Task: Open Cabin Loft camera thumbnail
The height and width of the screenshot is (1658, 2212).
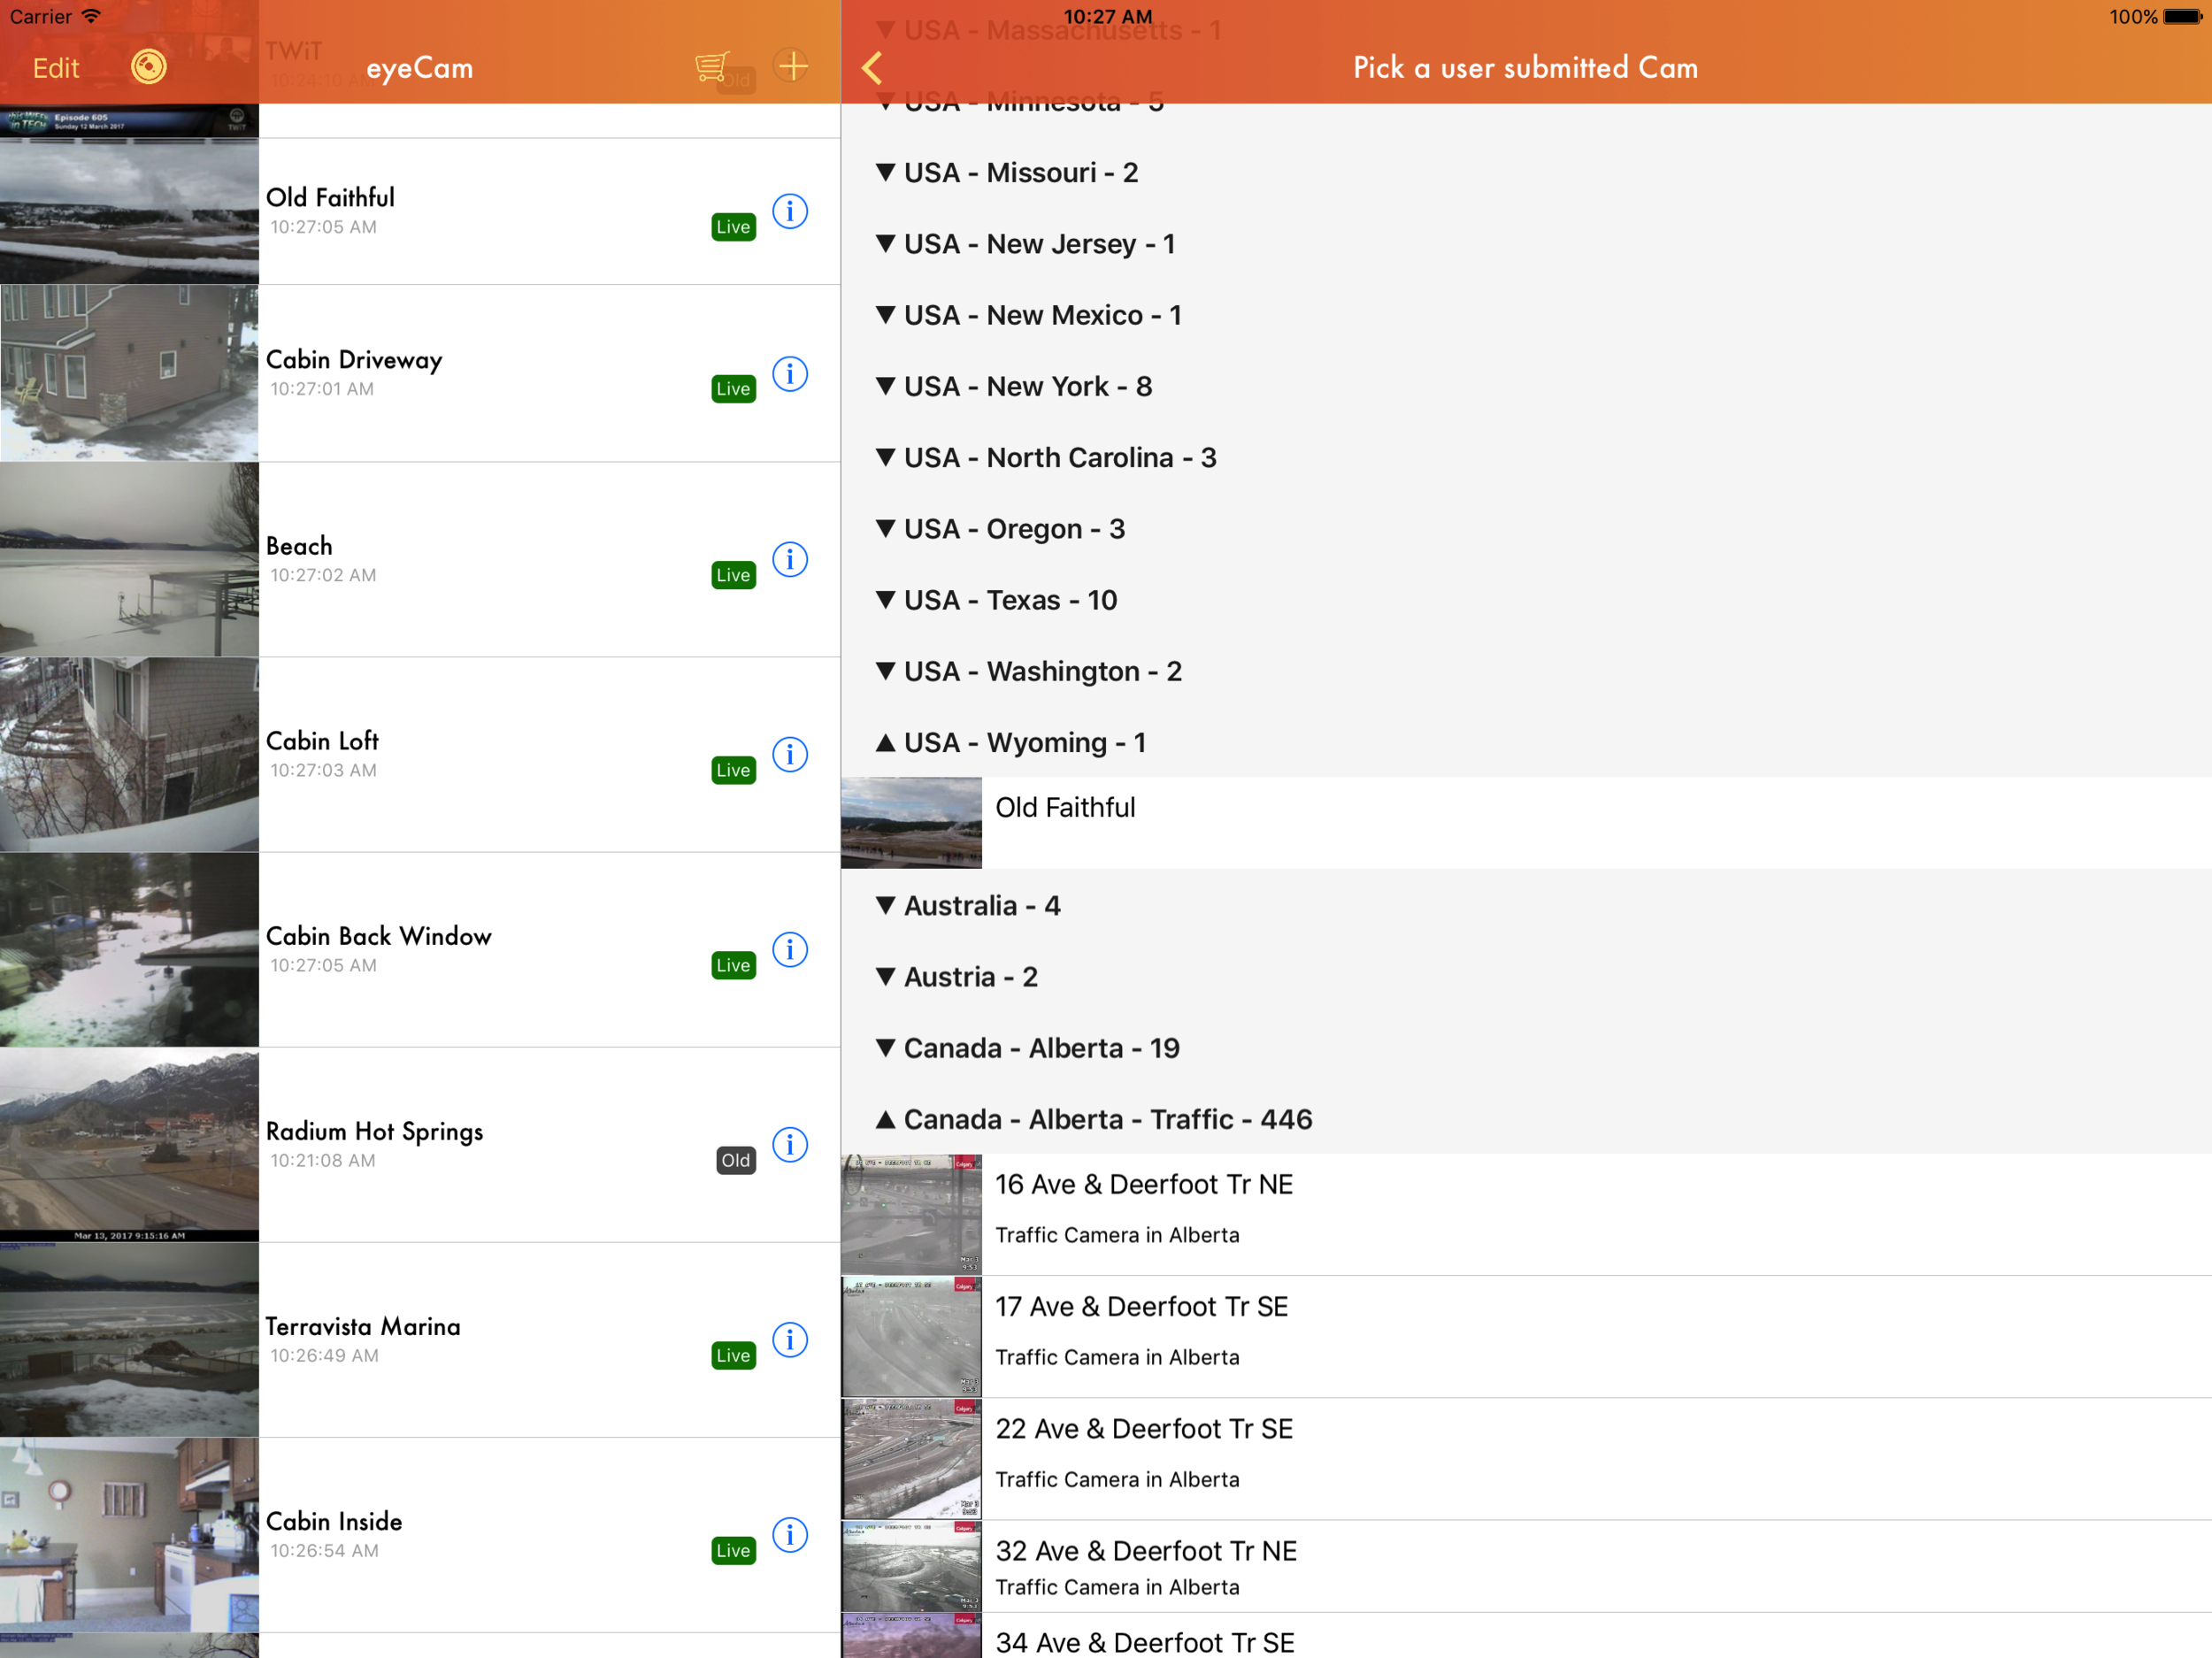Action: click(129, 754)
